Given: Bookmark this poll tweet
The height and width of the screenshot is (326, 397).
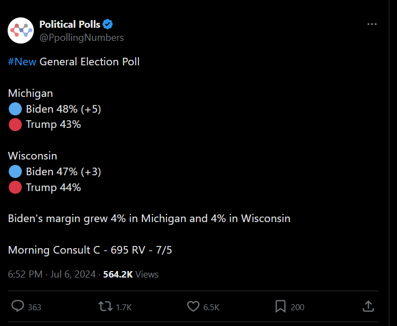Looking at the screenshot, I should [280, 306].
